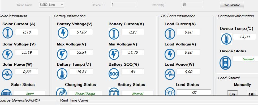This screenshot has height=105, width=258.
Task: Click the Load Current ammeter icon
Action: coord(170,34)
